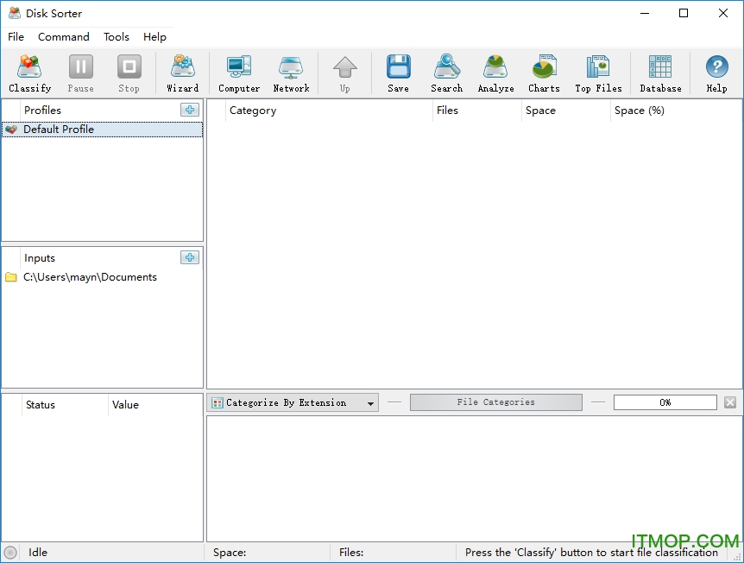
Task: Minimize the Disk Sorter window
Action: (x=645, y=13)
